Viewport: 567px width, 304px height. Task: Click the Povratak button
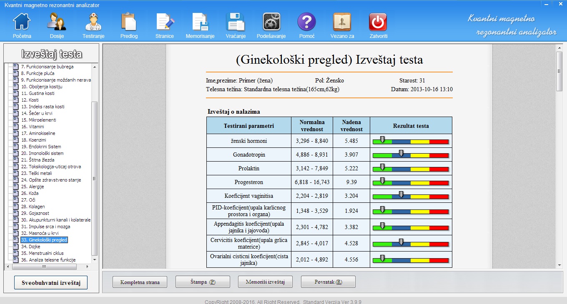328,282
